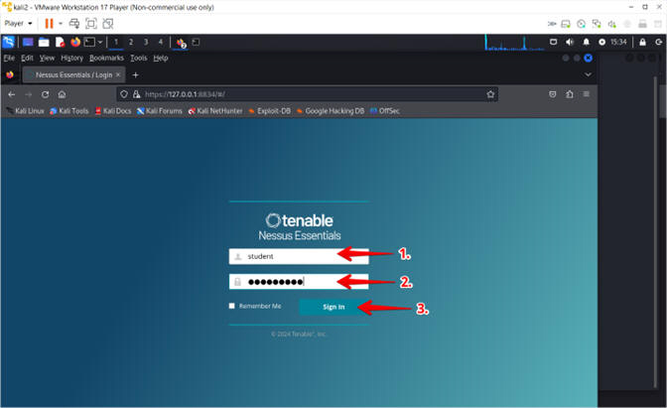Open notifications bell in Kali panel

coord(587,42)
